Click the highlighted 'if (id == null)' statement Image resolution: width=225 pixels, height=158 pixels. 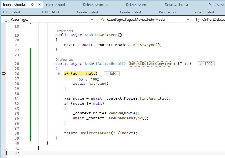81,74
